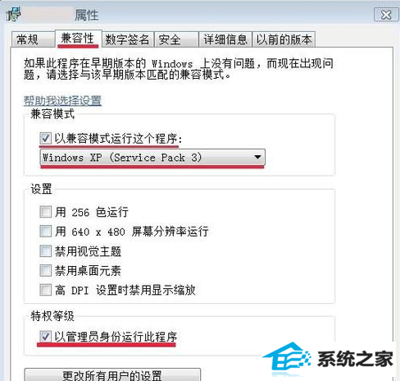Screen dimensions: 400x381
Task: Enable 禁用桌面元素 option
Action: (45, 270)
